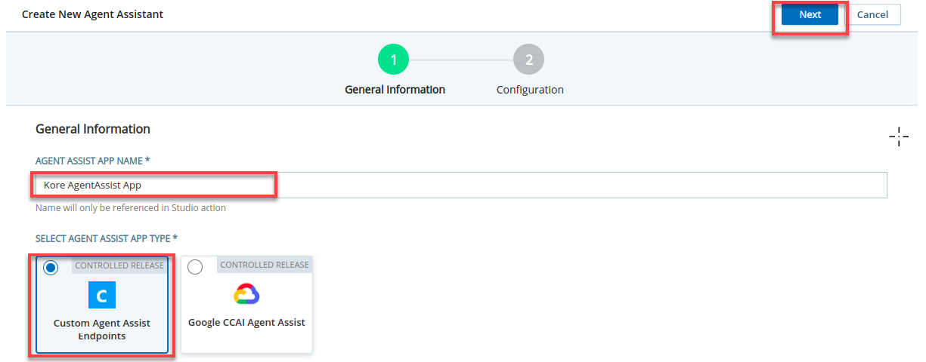Click the blue C Custom Endpoints icon
Screen dimensions: 926x362
pyautogui.click(x=102, y=295)
